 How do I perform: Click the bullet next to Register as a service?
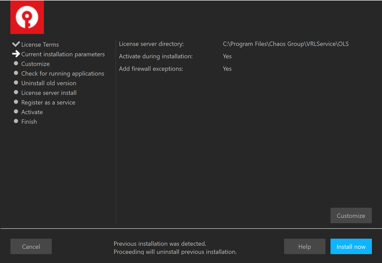(x=16, y=102)
